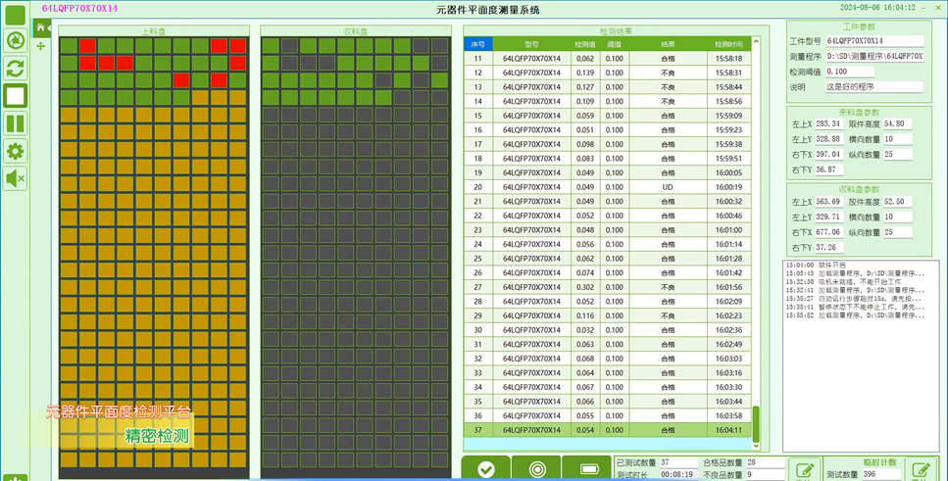Screen dimensions: 948x481
Task: Click the concentric circle target button
Action: coord(535,469)
